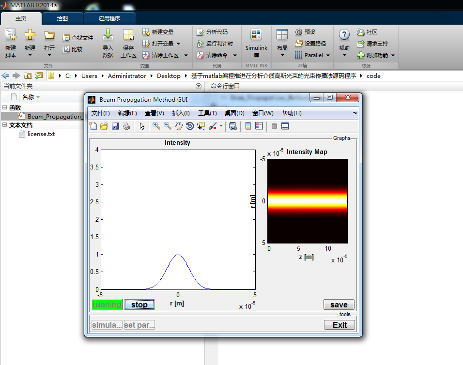Click the save button under Graphs
This screenshot has width=463, height=365.
click(x=339, y=304)
